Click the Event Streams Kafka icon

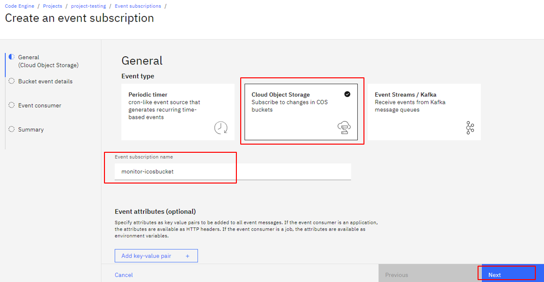(x=470, y=128)
